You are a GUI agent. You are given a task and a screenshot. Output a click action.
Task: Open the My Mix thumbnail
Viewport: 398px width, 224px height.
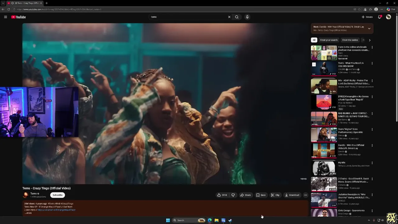click(324, 168)
